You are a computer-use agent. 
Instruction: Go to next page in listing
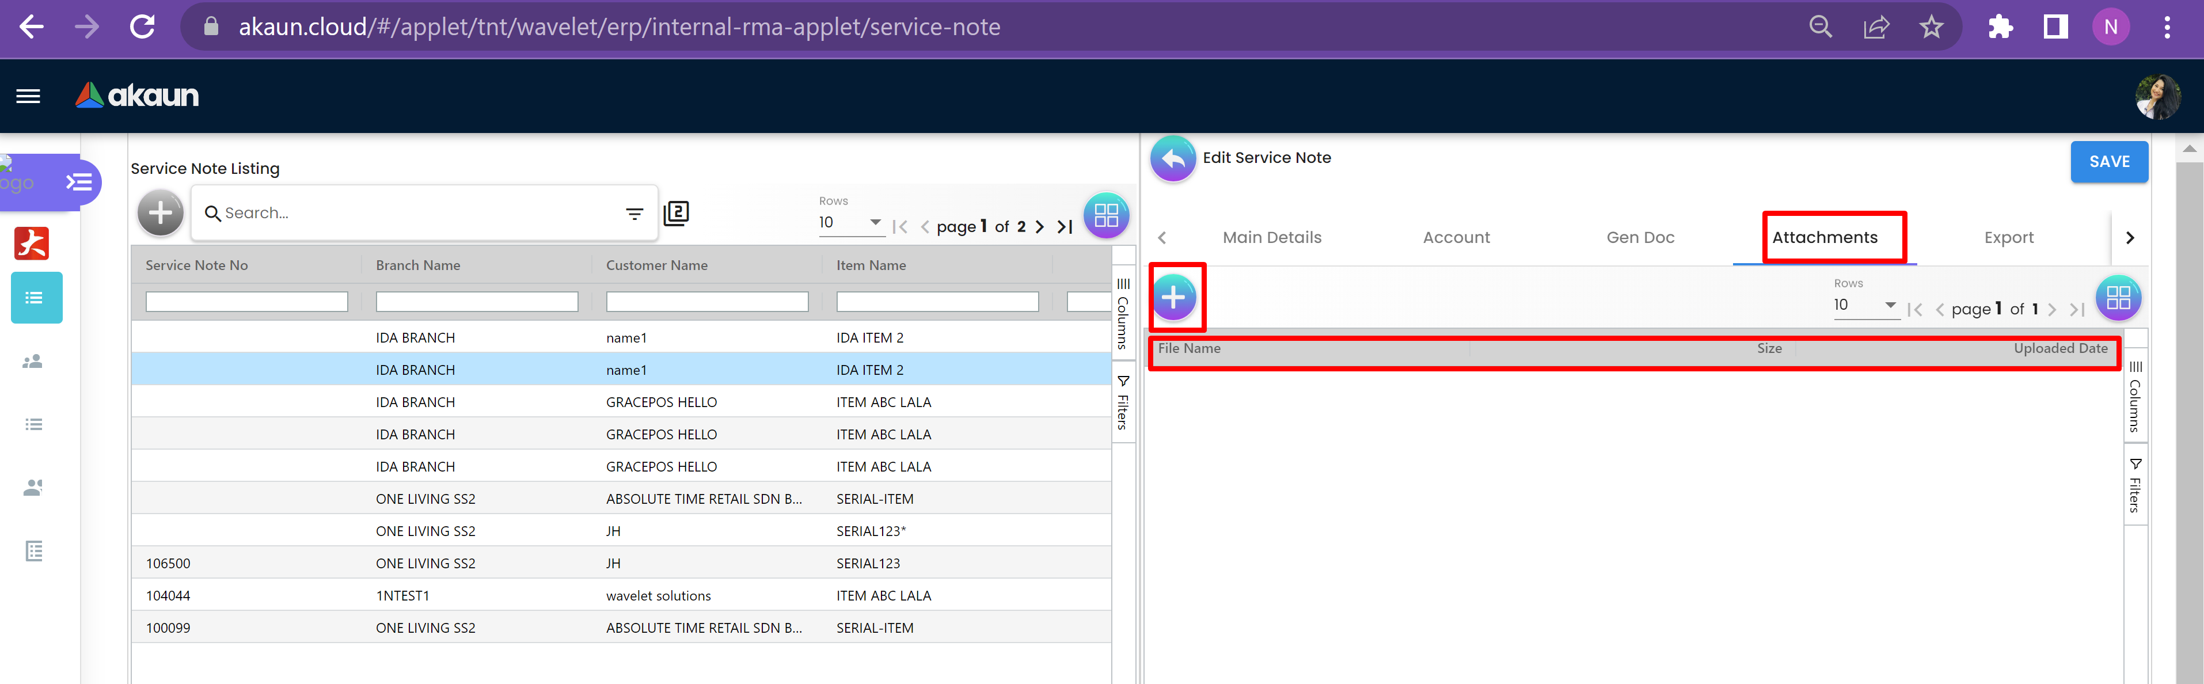(x=1040, y=227)
